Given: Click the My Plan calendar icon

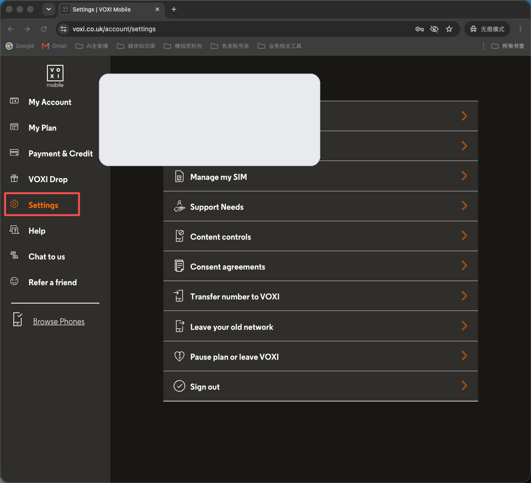Looking at the screenshot, I should coord(14,126).
